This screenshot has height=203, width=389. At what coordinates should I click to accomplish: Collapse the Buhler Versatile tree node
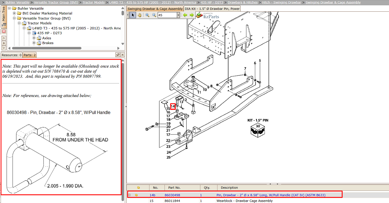coord(9,8)
